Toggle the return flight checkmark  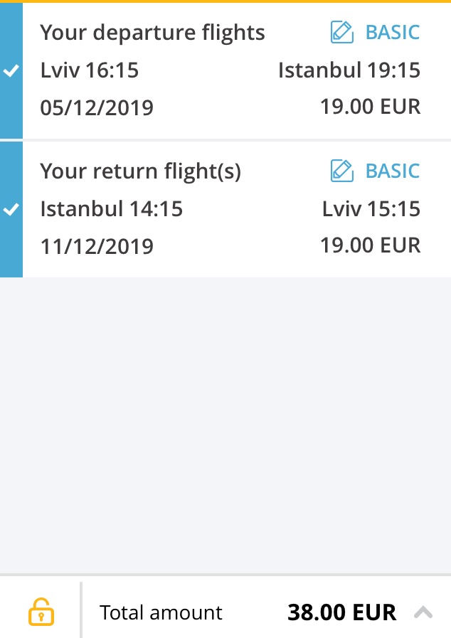point(11,210)
